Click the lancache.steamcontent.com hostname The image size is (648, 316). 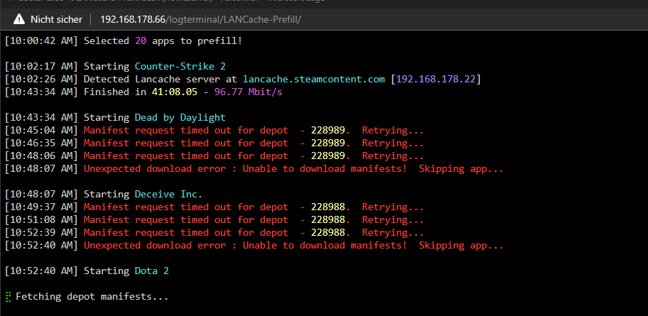314,79
